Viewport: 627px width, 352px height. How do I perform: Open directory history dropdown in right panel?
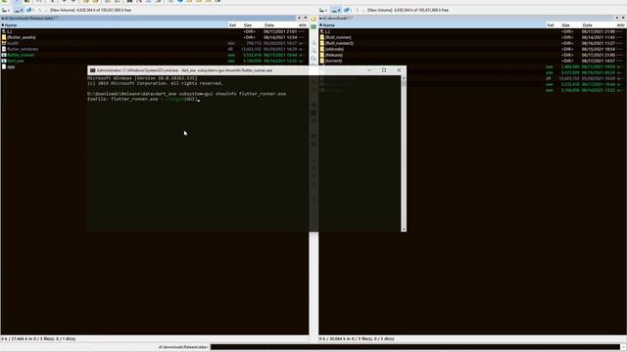tap(623, 18)
